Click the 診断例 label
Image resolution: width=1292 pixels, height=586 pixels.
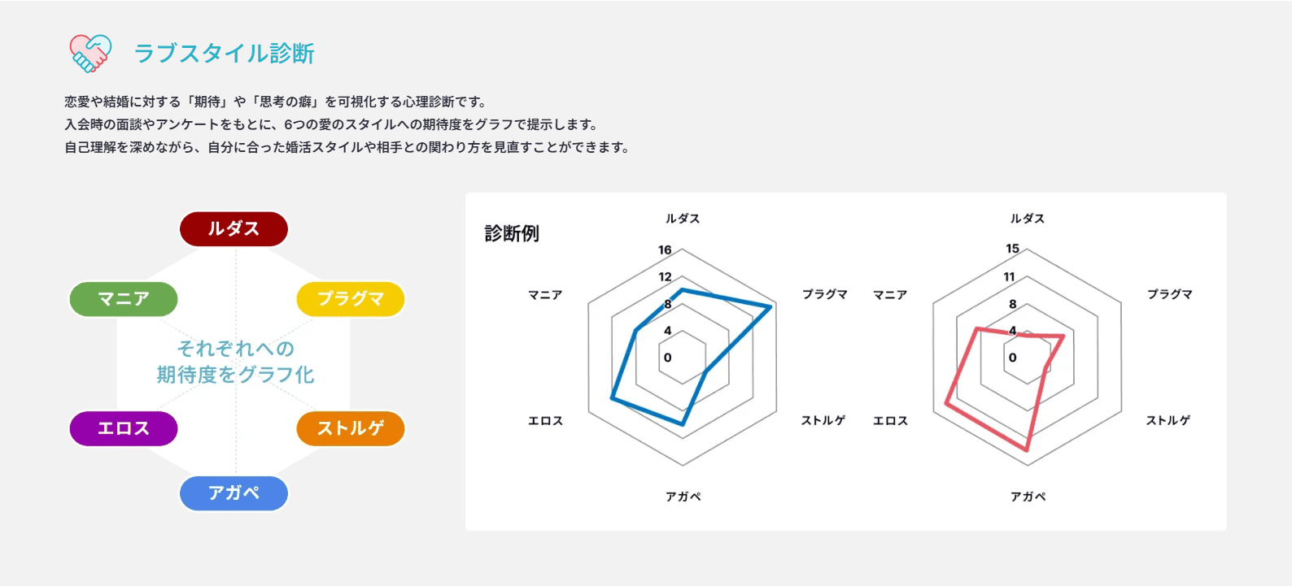[x=512, y=233]
